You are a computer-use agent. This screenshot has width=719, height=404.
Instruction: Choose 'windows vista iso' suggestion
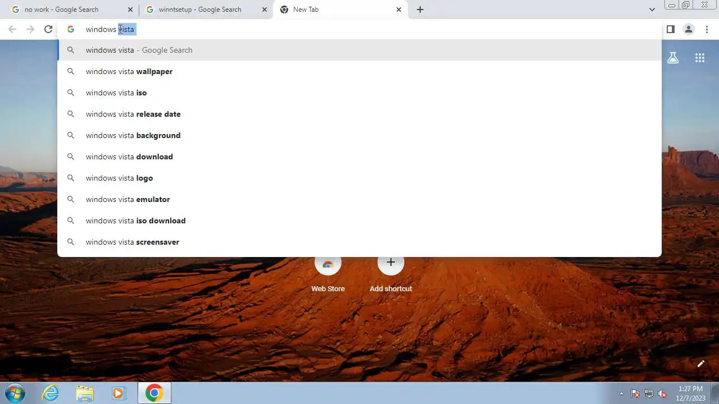pos(359,93)
